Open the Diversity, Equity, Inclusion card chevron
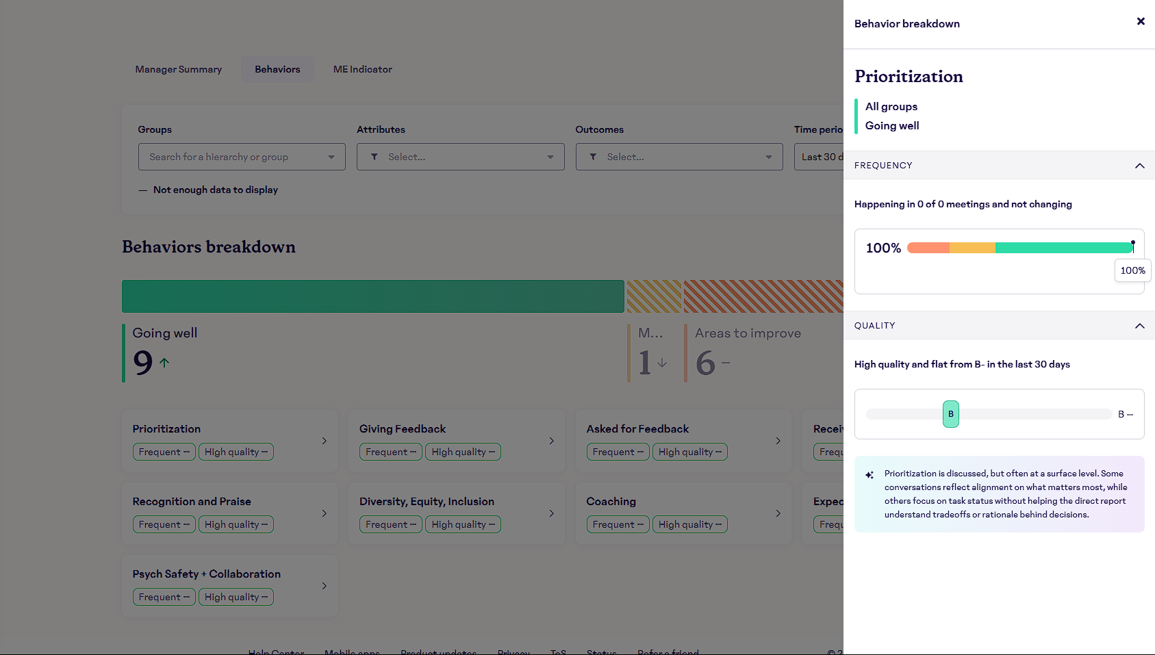The height and width of the screenshot is (655, 1155). [551, 513]
